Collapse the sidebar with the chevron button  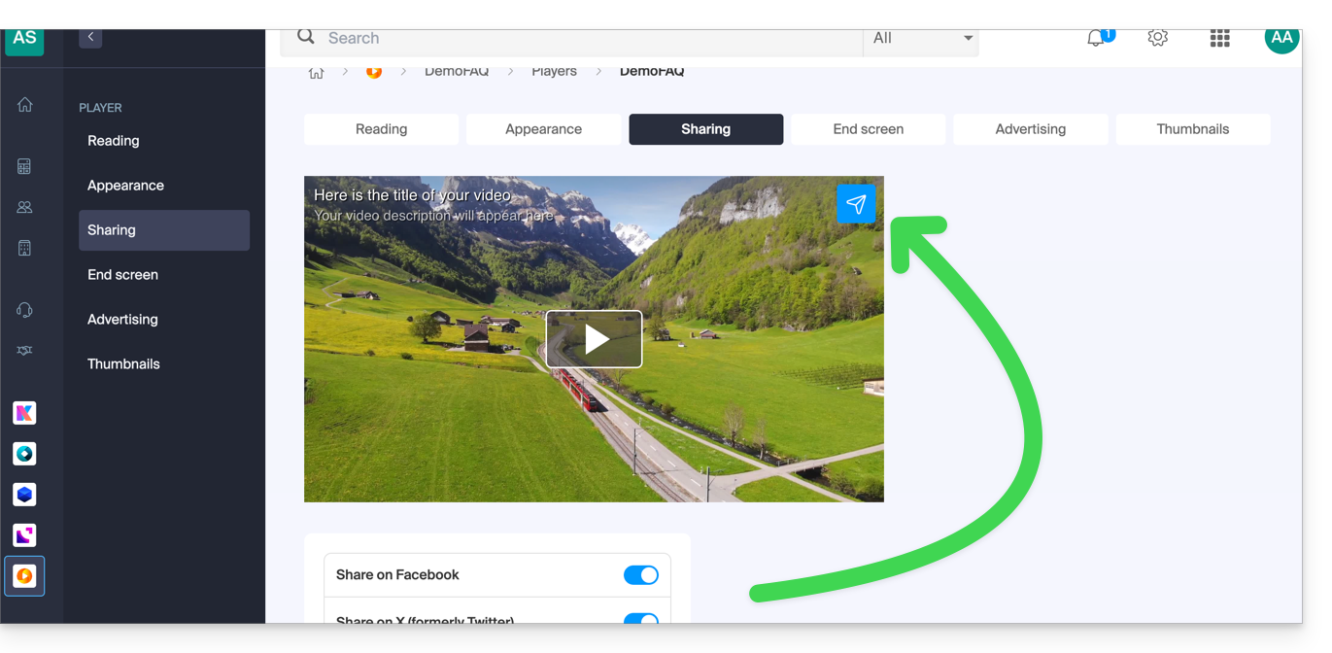coord(90,38)
